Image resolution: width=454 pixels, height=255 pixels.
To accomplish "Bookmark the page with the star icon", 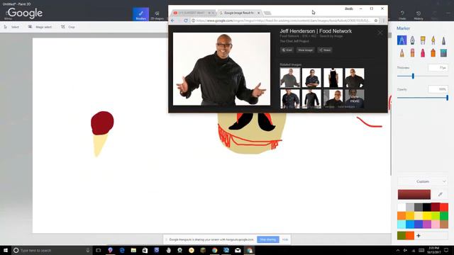I will point(376,21).
